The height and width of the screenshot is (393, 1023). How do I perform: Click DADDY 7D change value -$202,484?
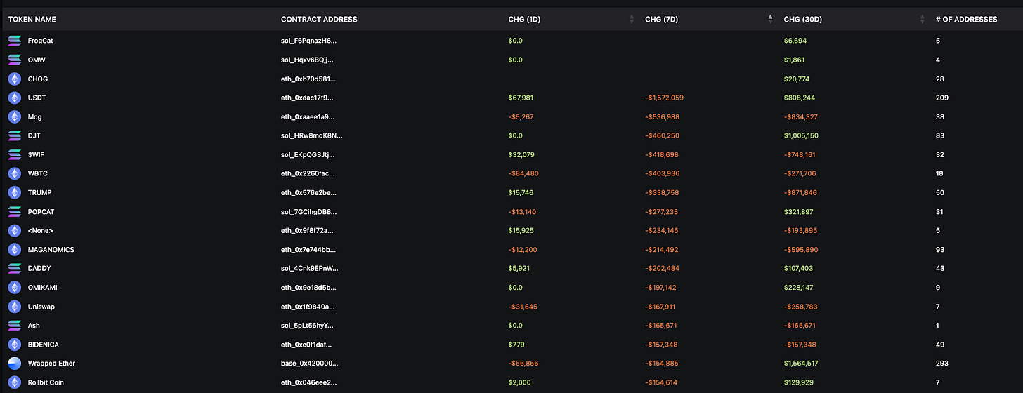tap(662, 268)
